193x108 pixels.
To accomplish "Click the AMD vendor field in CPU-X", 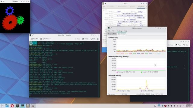I will point(119,12).
